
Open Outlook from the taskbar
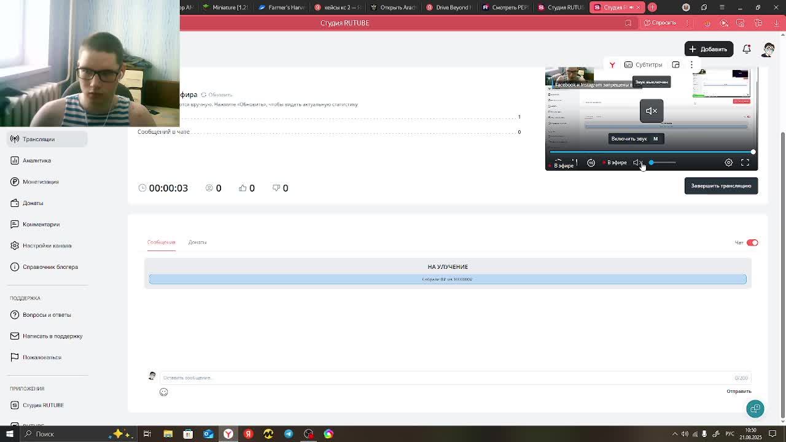(x=208, y=434)
